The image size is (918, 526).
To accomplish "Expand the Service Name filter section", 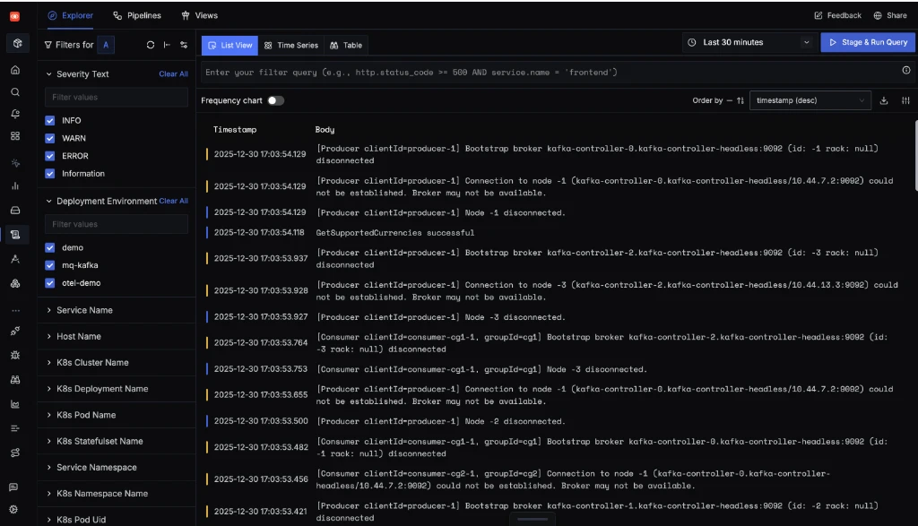I will (x=85, y=310).
